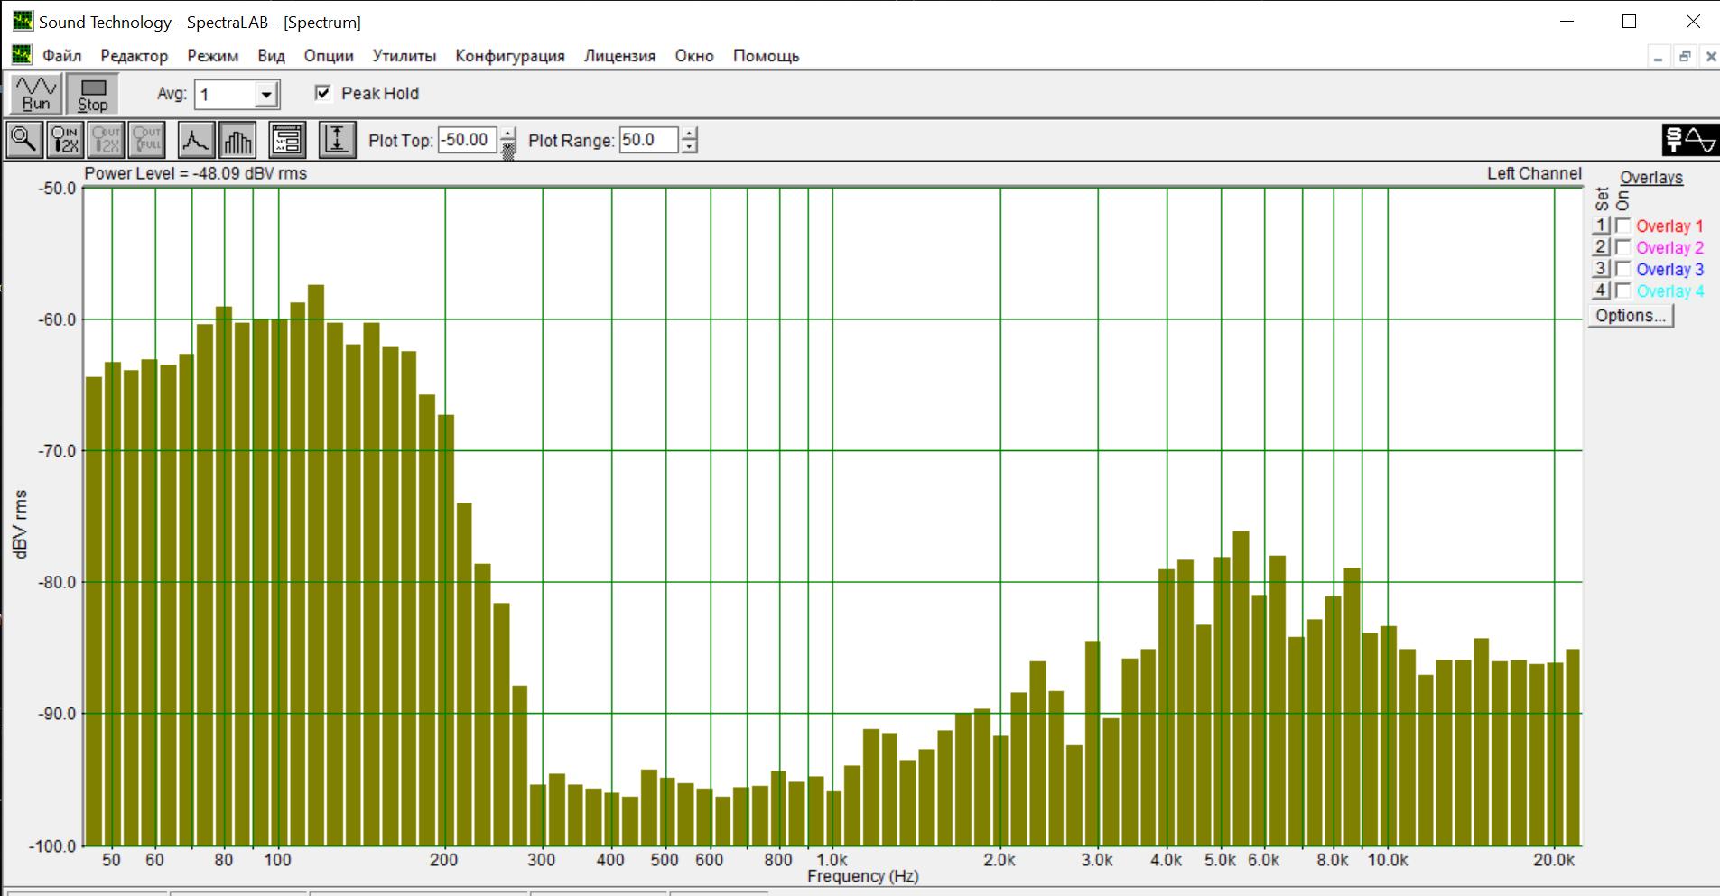Image resolution: width=1720 pixels, height=896 pixels.
Task: Click the Zoom Out Full icon
Action: point(146,140)
